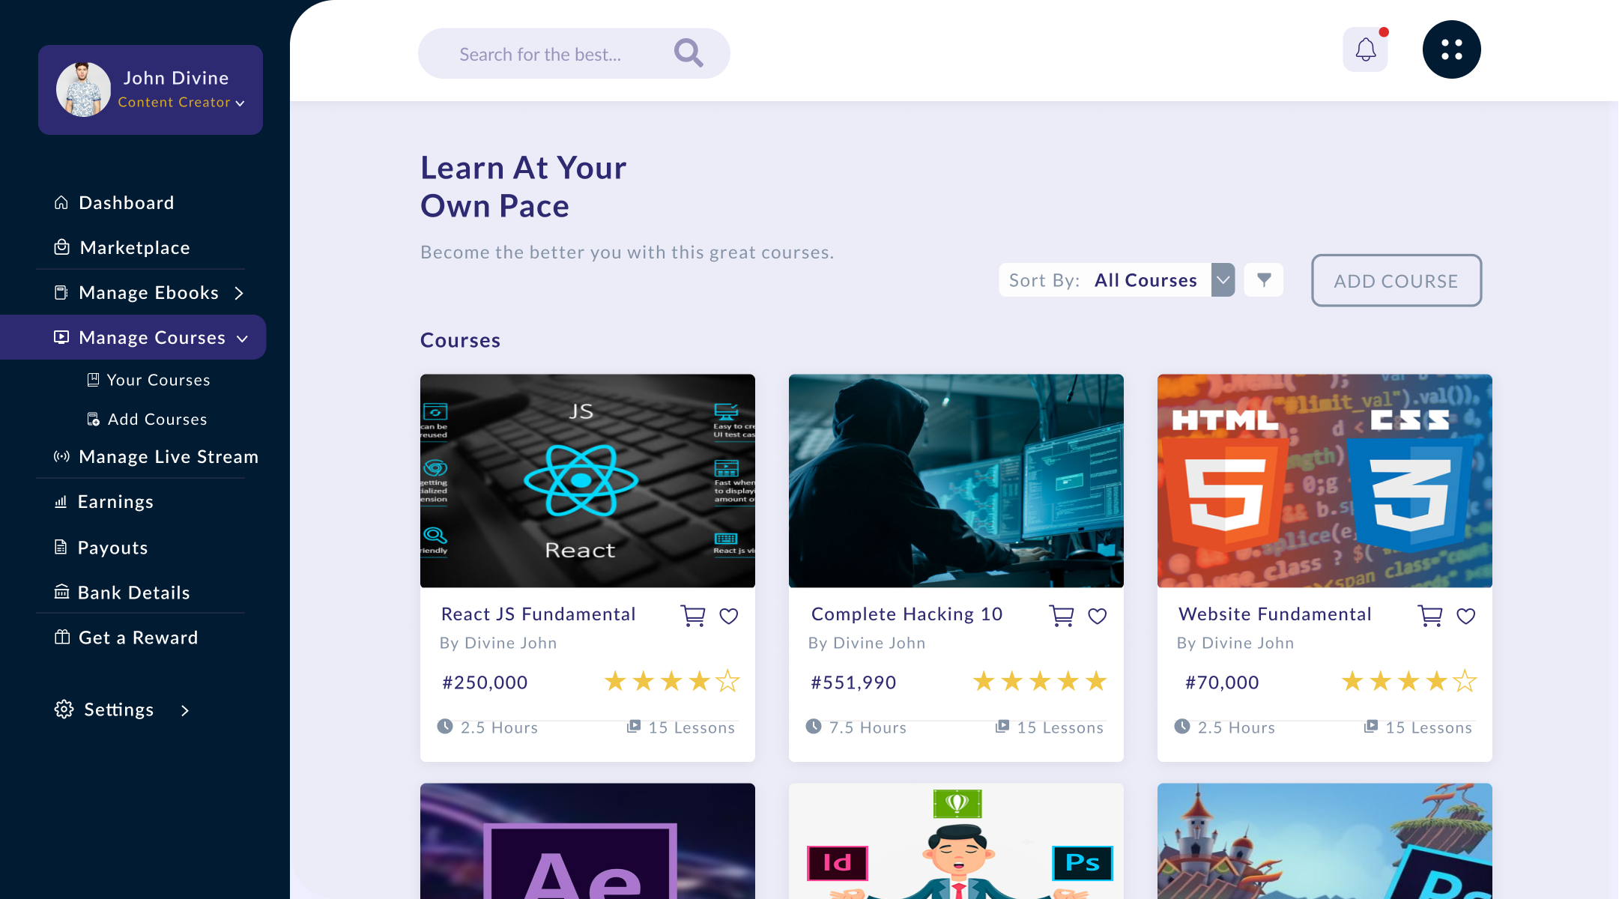Add Complete Hacking 10 to cart

point(1062,616)
